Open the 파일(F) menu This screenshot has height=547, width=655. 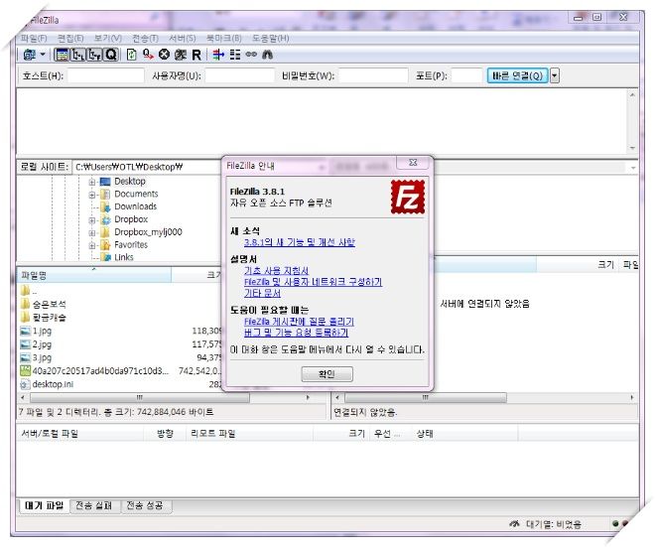click(x=34, y=39)
